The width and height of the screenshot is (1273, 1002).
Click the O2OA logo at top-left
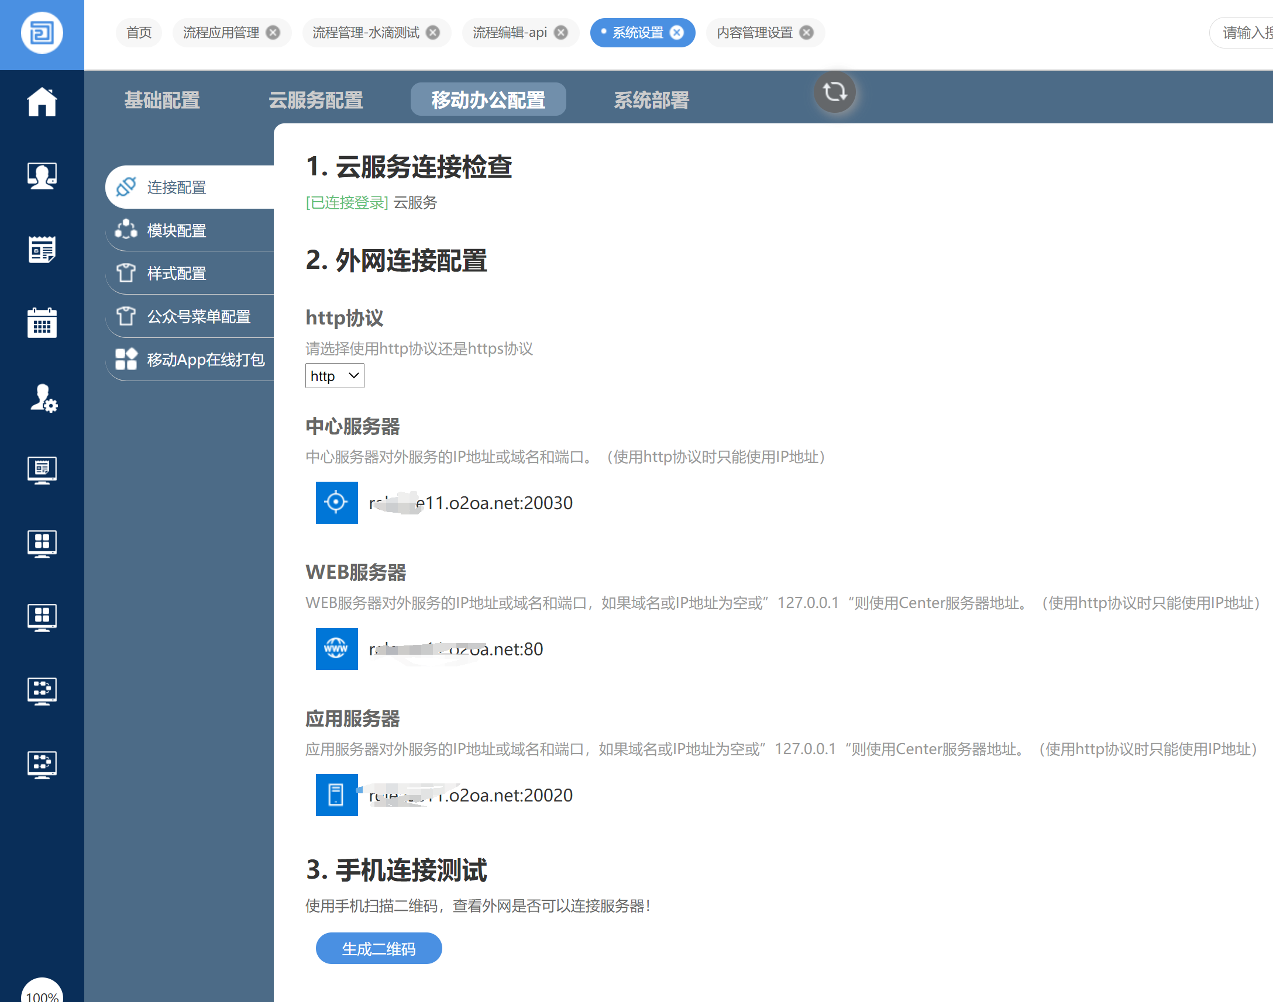[42, 33]
